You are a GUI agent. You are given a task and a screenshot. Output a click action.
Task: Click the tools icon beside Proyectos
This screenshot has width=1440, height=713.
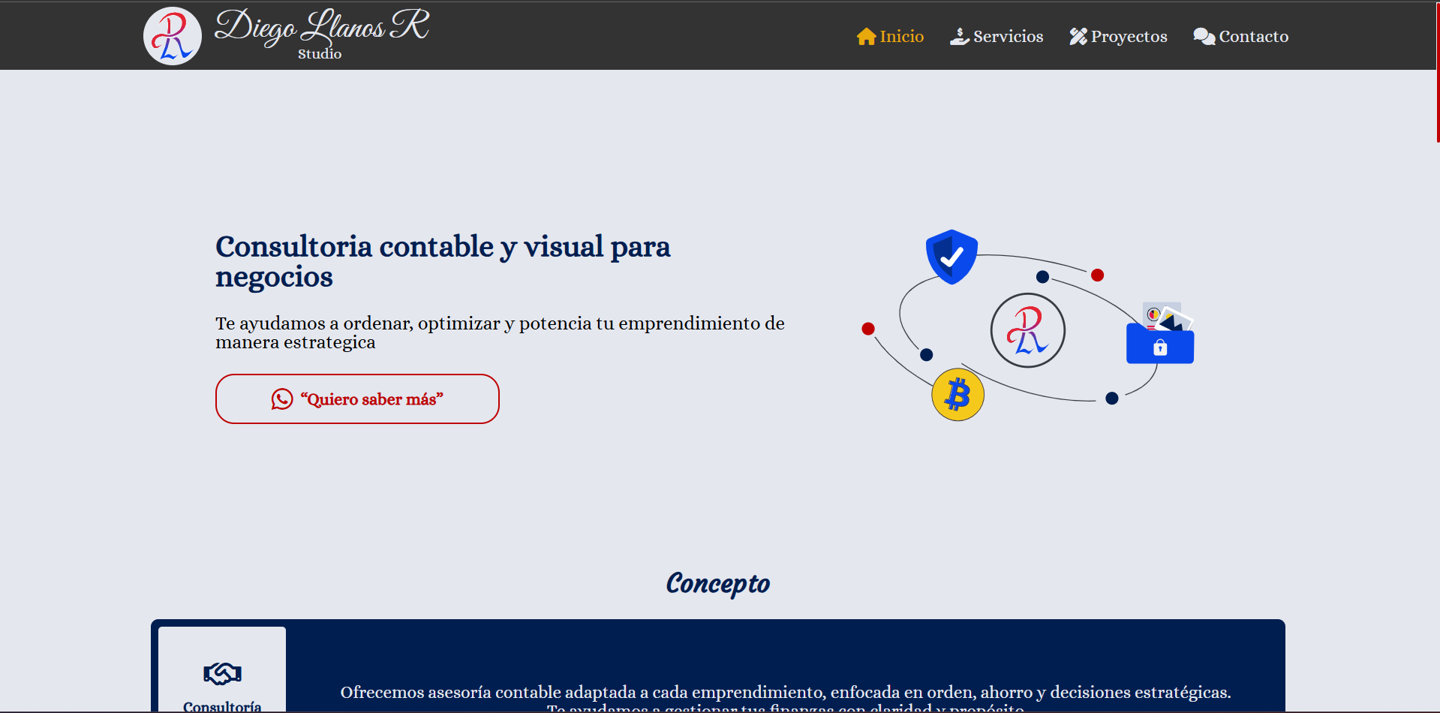1078,37
